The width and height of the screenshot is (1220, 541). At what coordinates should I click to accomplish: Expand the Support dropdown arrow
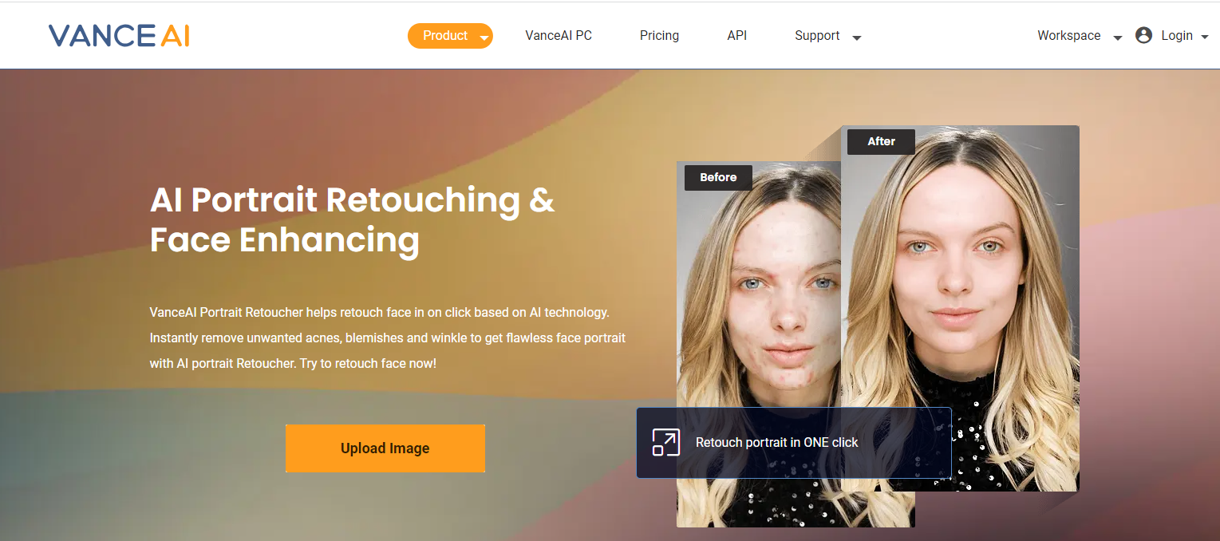point(856,38)
